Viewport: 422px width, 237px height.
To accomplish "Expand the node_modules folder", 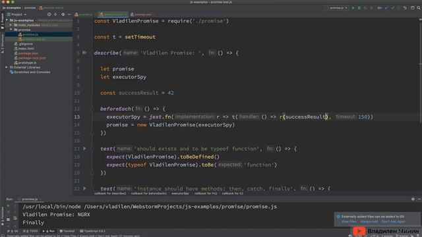I will click(x=11, y=25).
